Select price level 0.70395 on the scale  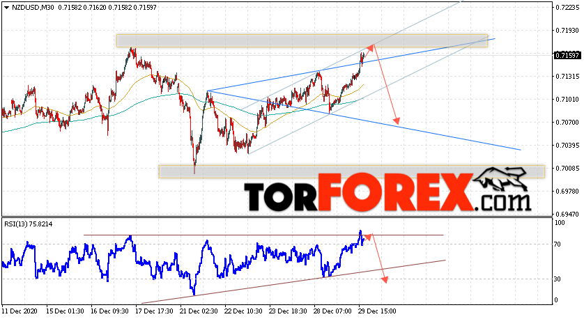[567, 145]
